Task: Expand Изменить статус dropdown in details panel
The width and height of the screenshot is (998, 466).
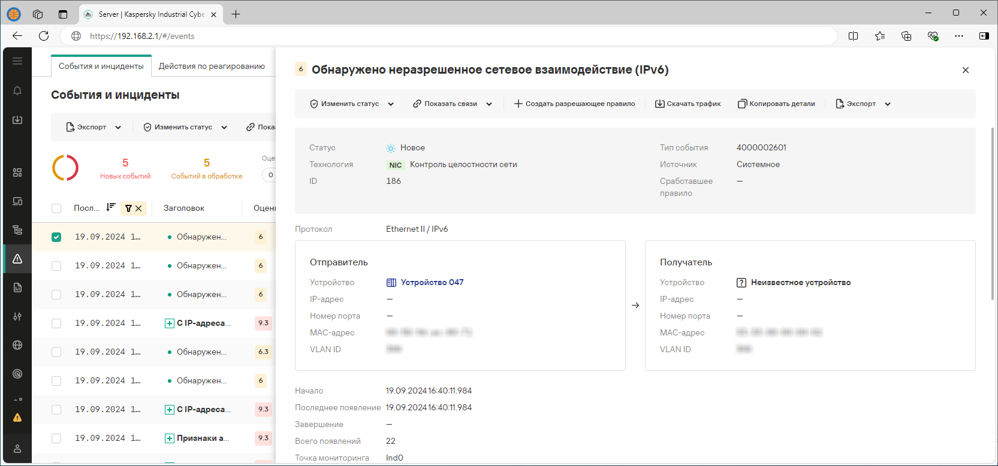Action: (352, 104)
